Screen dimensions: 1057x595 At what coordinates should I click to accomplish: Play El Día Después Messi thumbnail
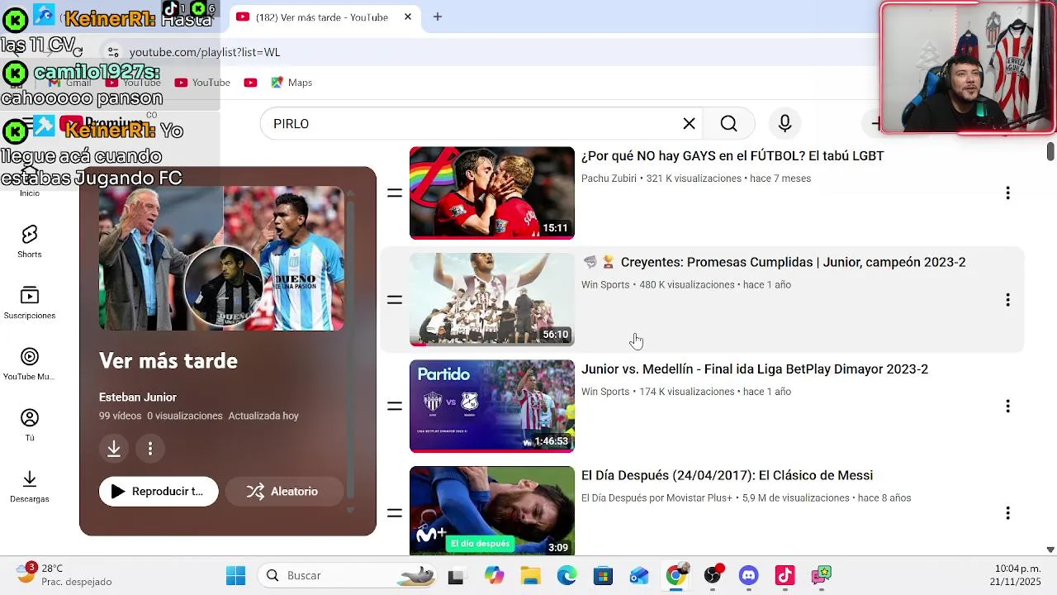(492, 511)
